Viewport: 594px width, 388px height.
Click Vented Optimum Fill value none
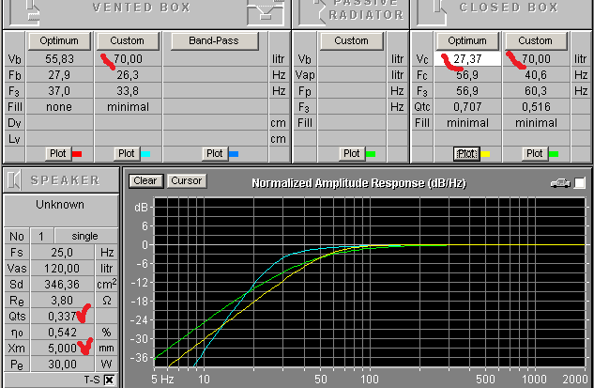point(59,107)
